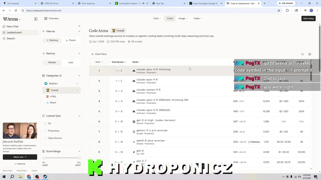Image resolution: width=321 pixels, height=180 pixels.
Task: Open the Leaderboard sidebar item
Action: pyautogui.click(x=20, y=32)
